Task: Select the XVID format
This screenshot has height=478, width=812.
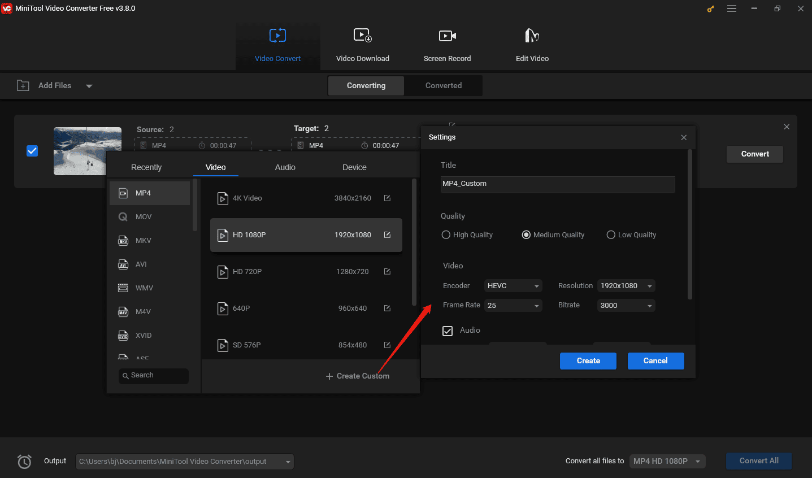Action: [150, 336]
